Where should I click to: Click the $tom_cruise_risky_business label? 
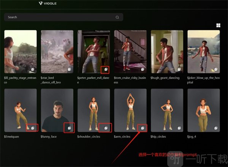pos(130,80)
